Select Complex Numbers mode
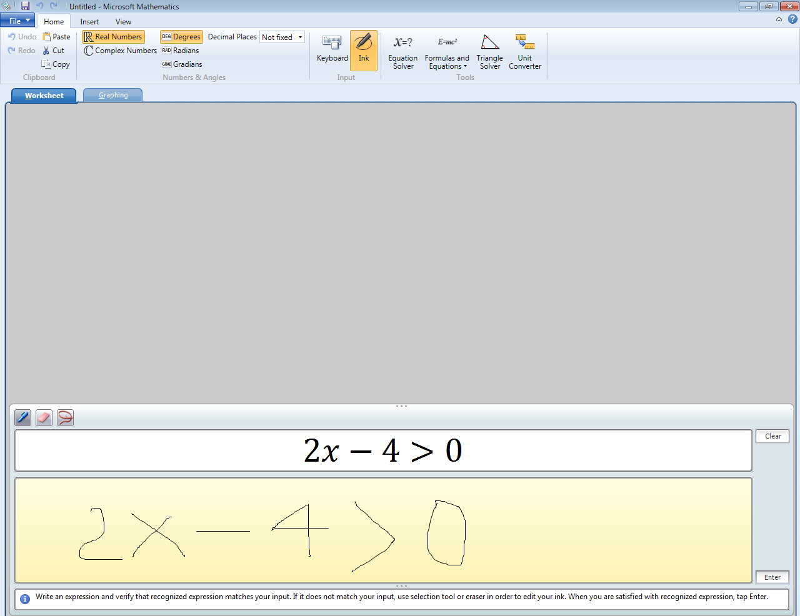Image resolution: width=800 pixels, height=616 pixels. pos(120,51)
